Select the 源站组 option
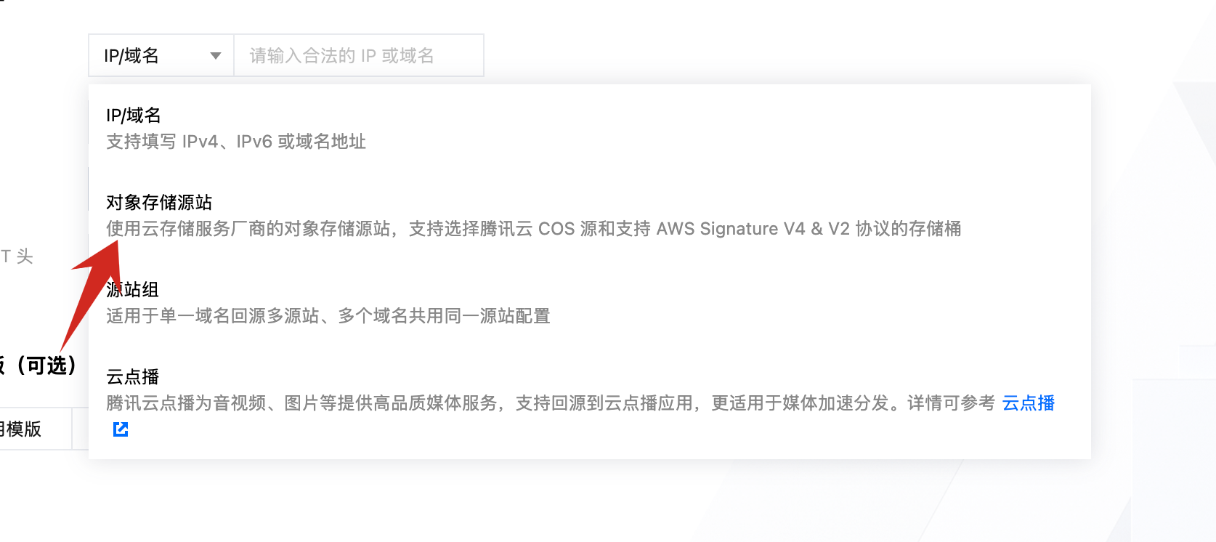Viewport: 1216px width, 542px height. click(x=133, y=290)
